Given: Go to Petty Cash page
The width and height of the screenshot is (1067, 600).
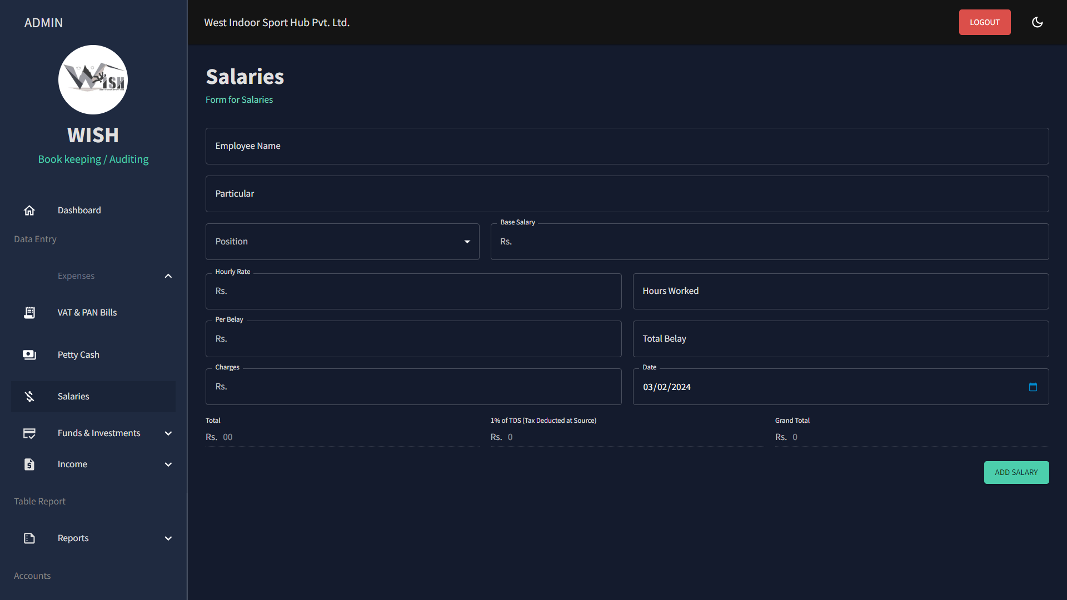Looking at the screenshot, I should tap(78, 355).
